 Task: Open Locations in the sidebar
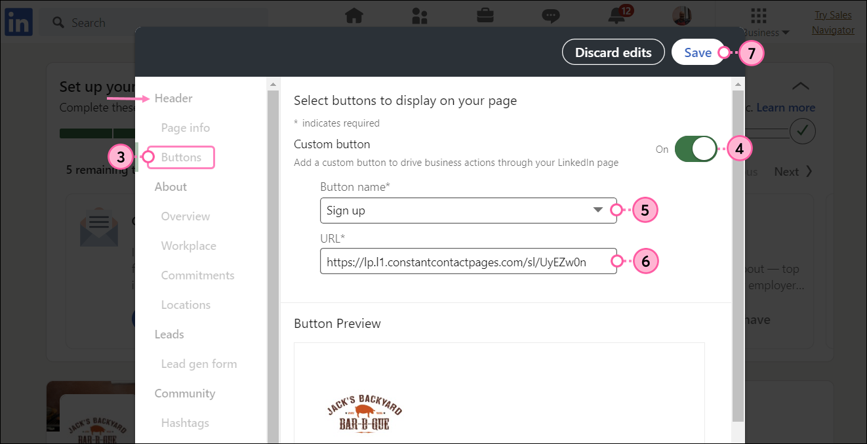pos(186,305)
